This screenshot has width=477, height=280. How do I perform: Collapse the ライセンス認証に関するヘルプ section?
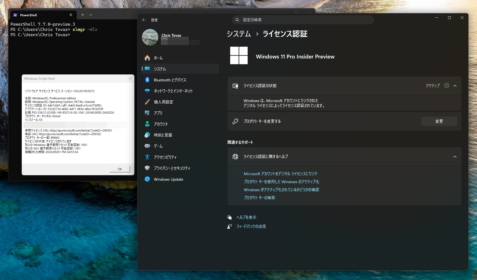(455, 157)
